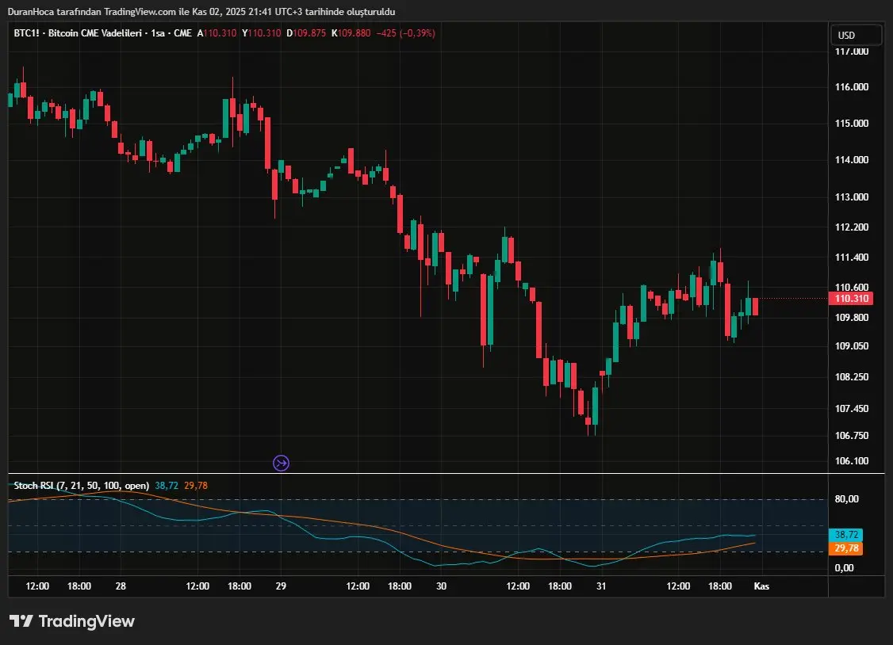Click the 106.750 price axis label
Screen dimensions: 893x645
[x=852, y=435]
